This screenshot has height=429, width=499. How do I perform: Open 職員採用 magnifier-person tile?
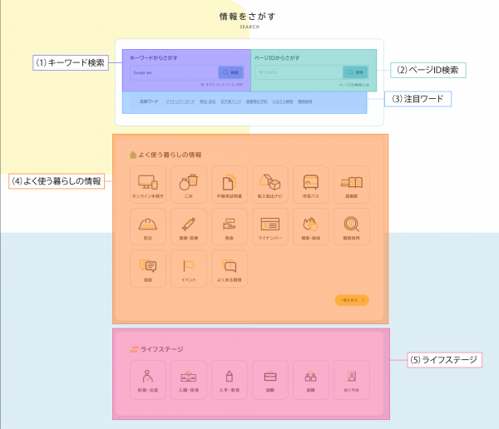(352, 227)
